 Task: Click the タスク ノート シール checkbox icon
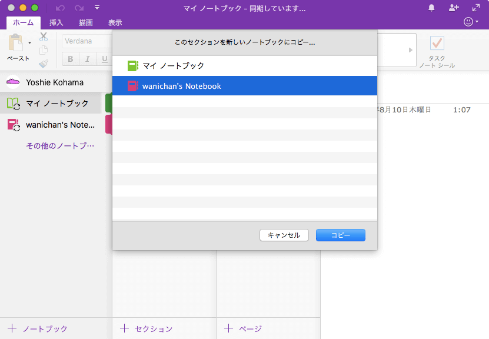point(437,44)
